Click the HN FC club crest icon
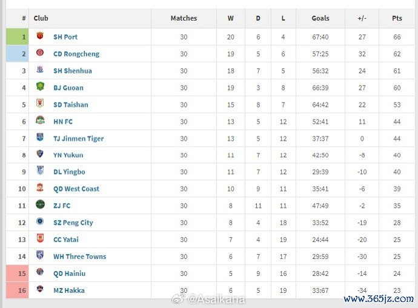Image resolution: width=418 pixels, height=308 pixels. click(x=40, y=121)
